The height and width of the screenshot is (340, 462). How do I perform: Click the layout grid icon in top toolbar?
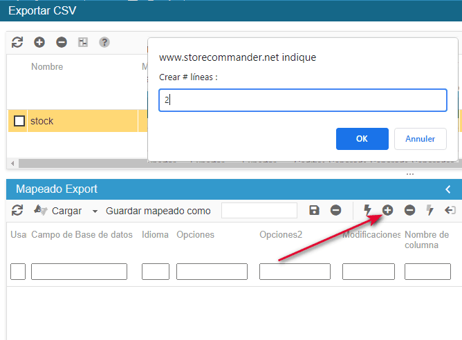(83, 43)
